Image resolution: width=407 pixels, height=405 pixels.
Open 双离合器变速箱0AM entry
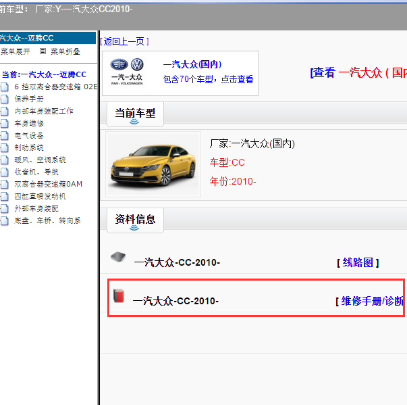click(49, 184)
